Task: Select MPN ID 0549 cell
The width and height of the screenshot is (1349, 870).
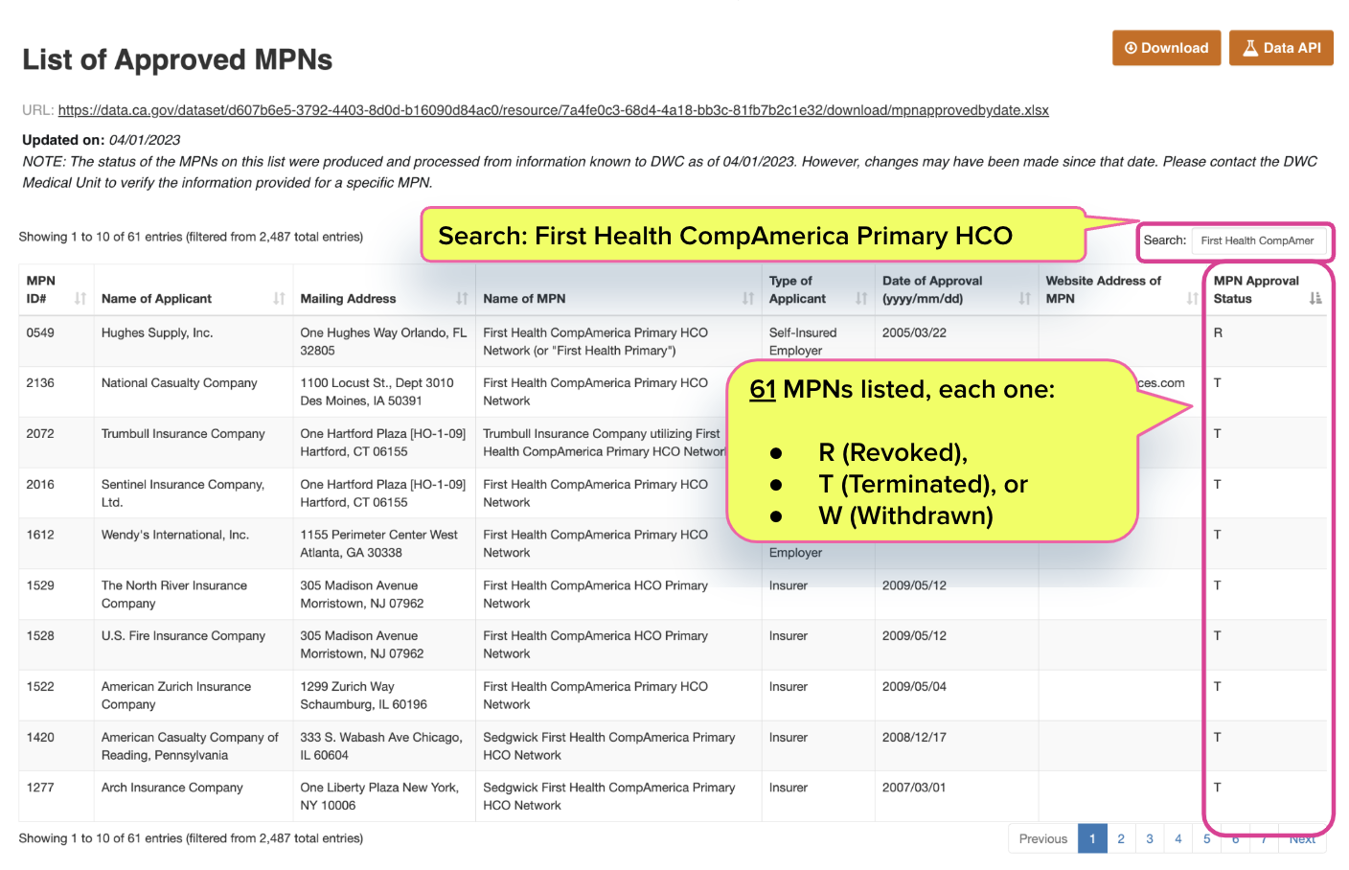Action: [x=57, y=342]
